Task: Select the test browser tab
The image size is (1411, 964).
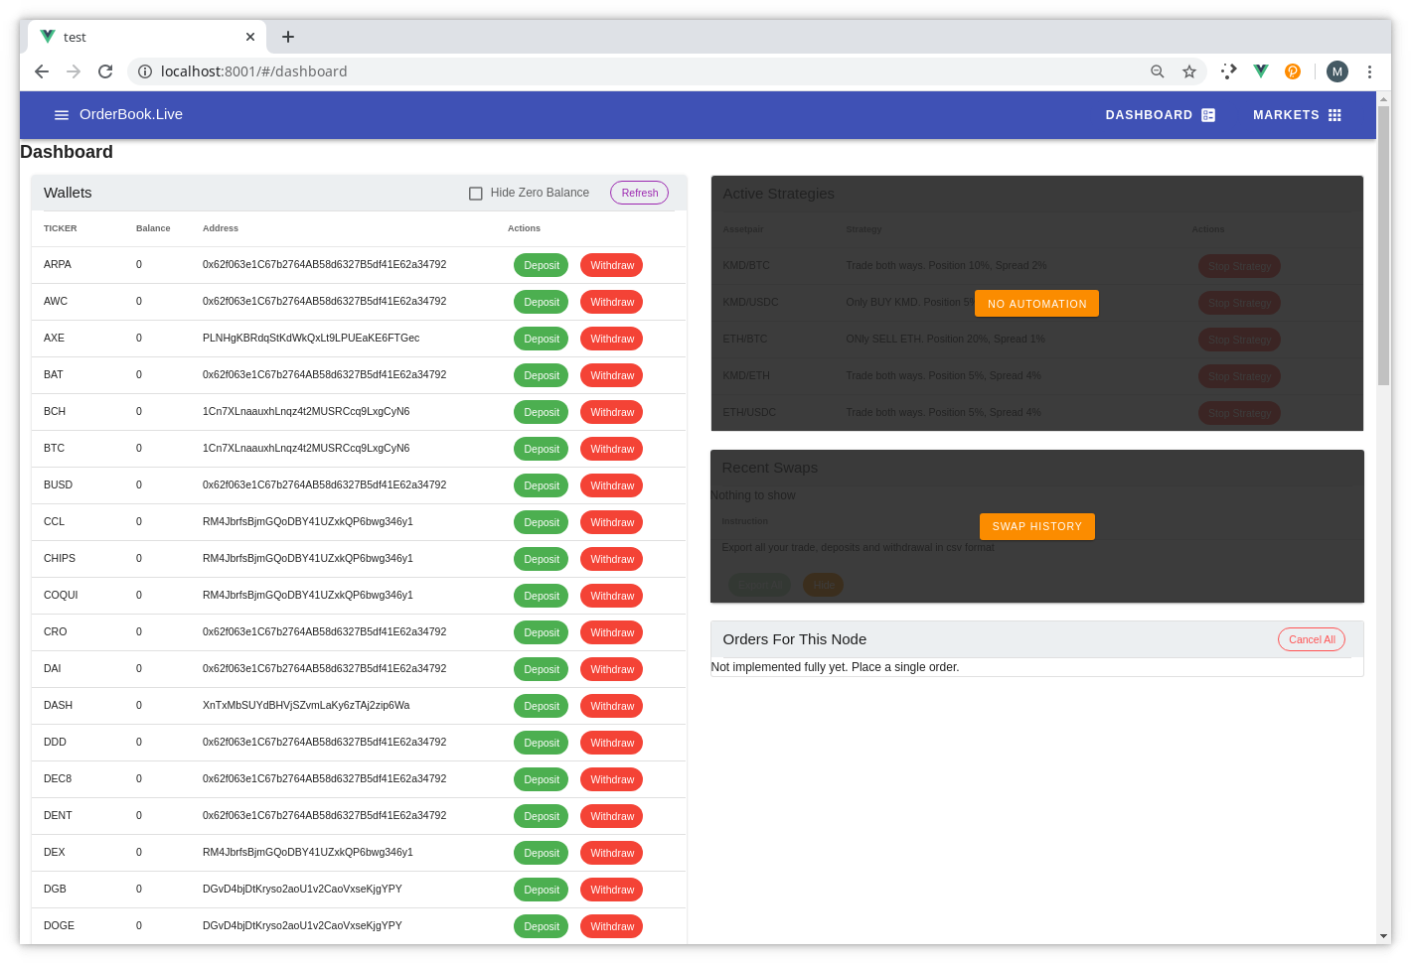Action: (x=147, y=37)
